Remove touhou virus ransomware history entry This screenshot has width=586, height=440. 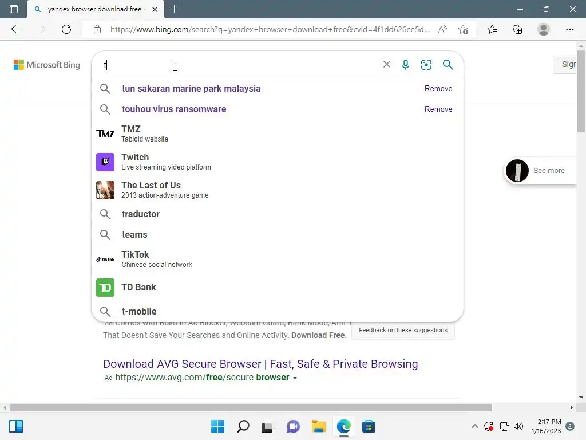(438, 109)
